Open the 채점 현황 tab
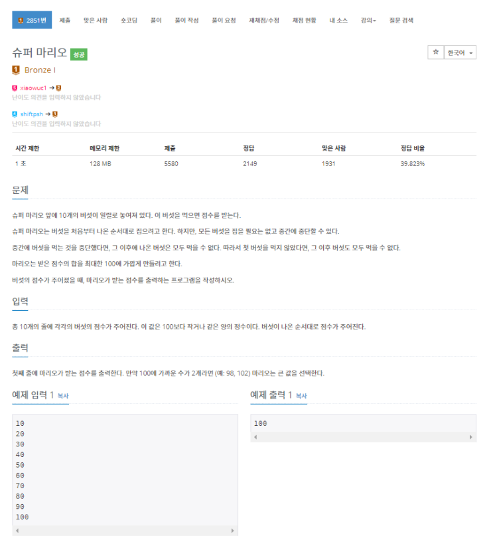The height and width of the screenshot is (542, 493). click(304, 21)
